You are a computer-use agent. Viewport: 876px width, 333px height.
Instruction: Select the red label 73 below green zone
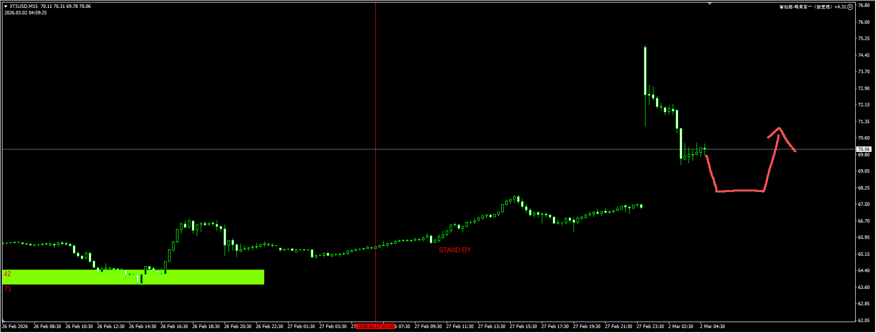tap(7, 288)
